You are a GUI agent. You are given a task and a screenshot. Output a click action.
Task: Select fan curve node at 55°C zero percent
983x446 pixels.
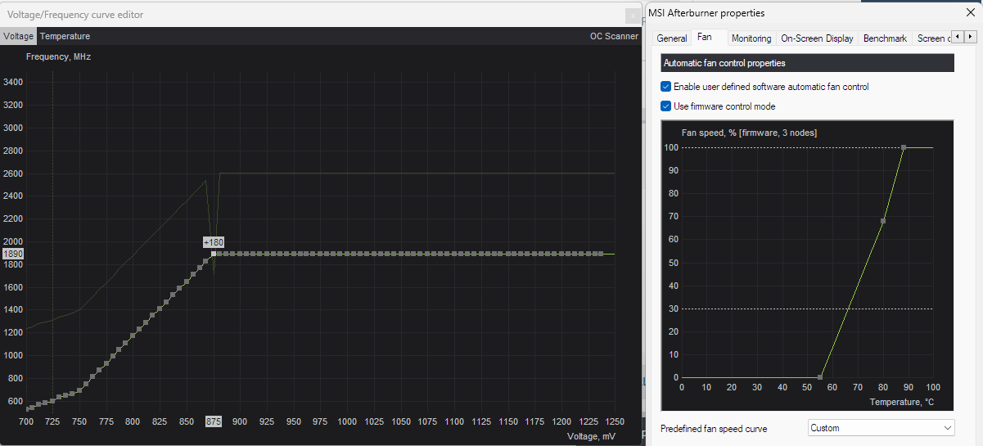coord(820,377)
